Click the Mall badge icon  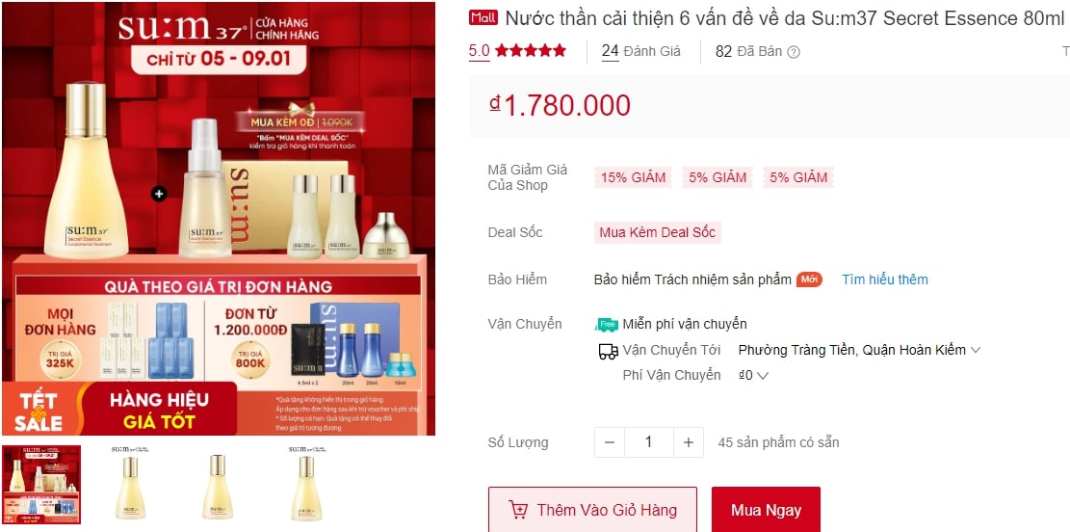(483, 17)
